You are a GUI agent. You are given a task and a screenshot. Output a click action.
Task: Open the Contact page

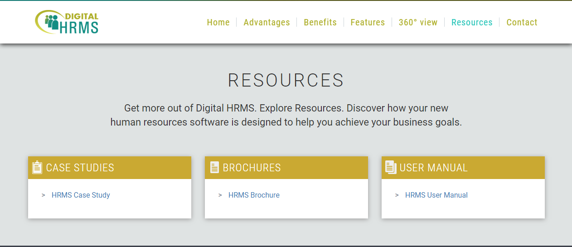(522, 22)
